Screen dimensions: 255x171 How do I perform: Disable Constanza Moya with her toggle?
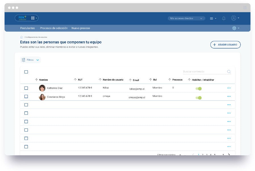click(199, 98)
